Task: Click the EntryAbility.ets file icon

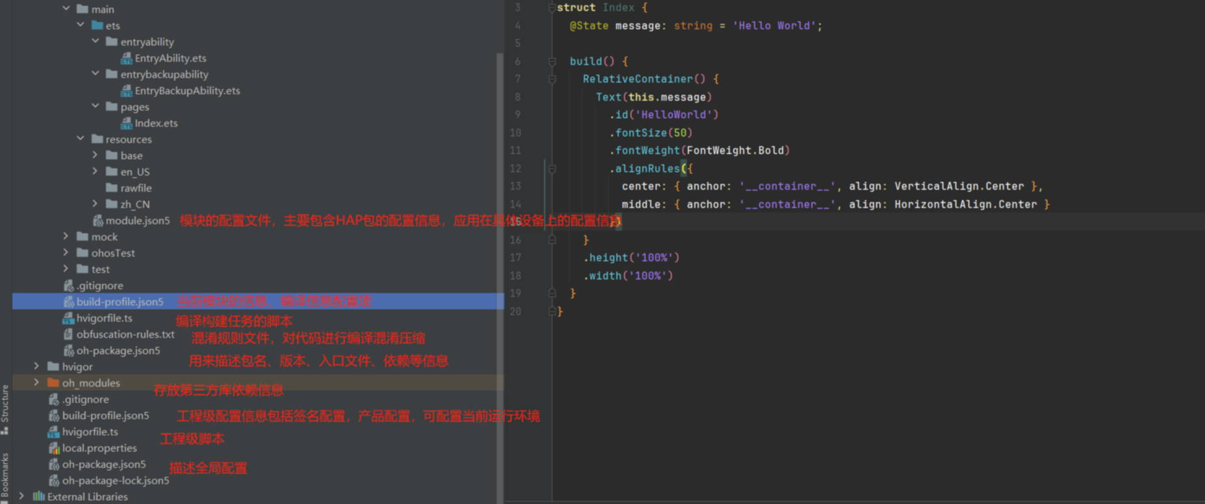Action: click(127, 58)
